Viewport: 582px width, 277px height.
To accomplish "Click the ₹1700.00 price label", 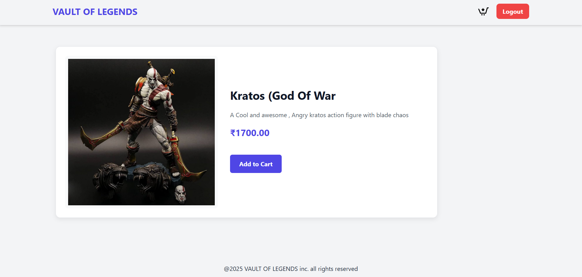I will (250, 133).
